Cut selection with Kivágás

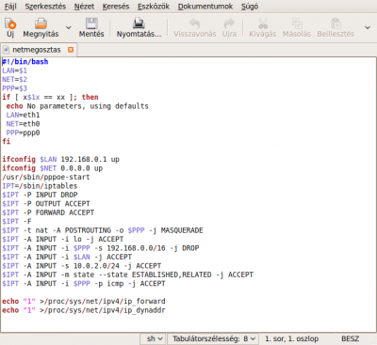263,28
